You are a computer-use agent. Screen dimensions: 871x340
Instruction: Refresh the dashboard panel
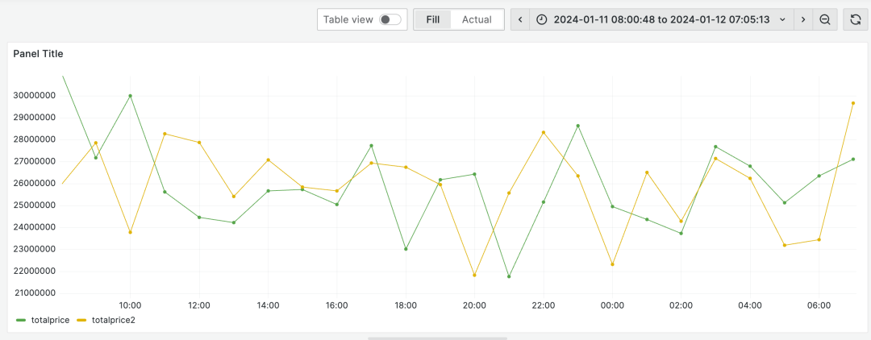point(856,19)
